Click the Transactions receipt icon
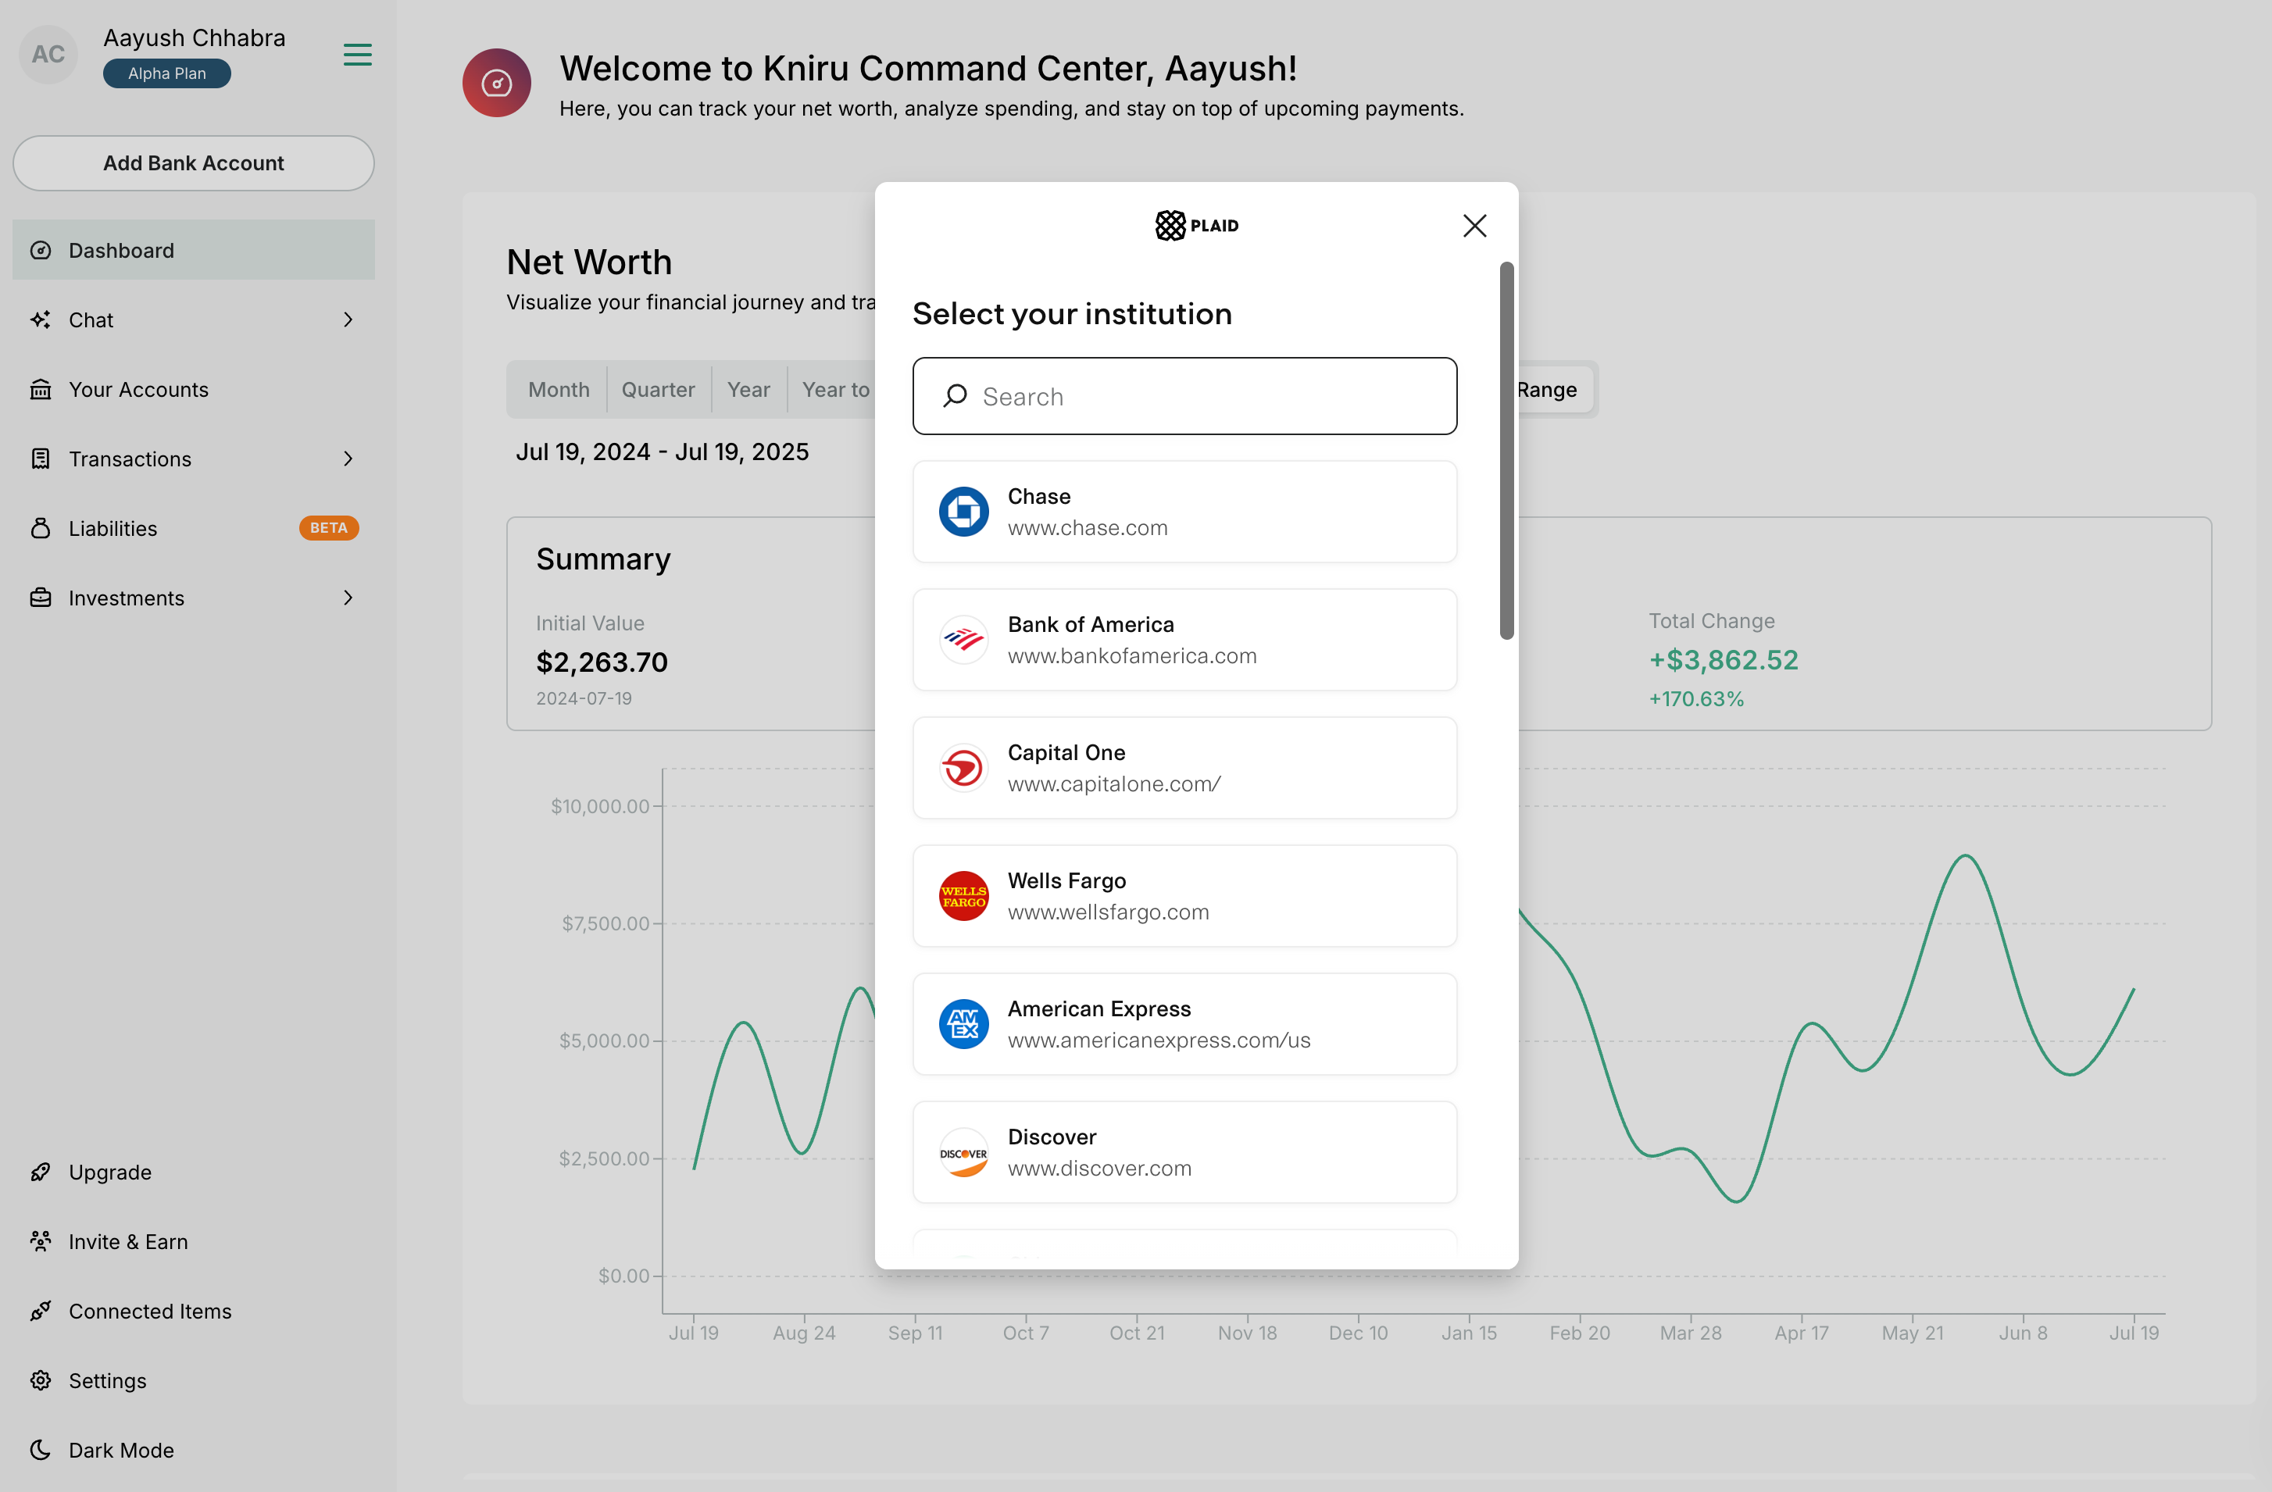This screenshot has height=1492, width=2272. click(40, 459)
